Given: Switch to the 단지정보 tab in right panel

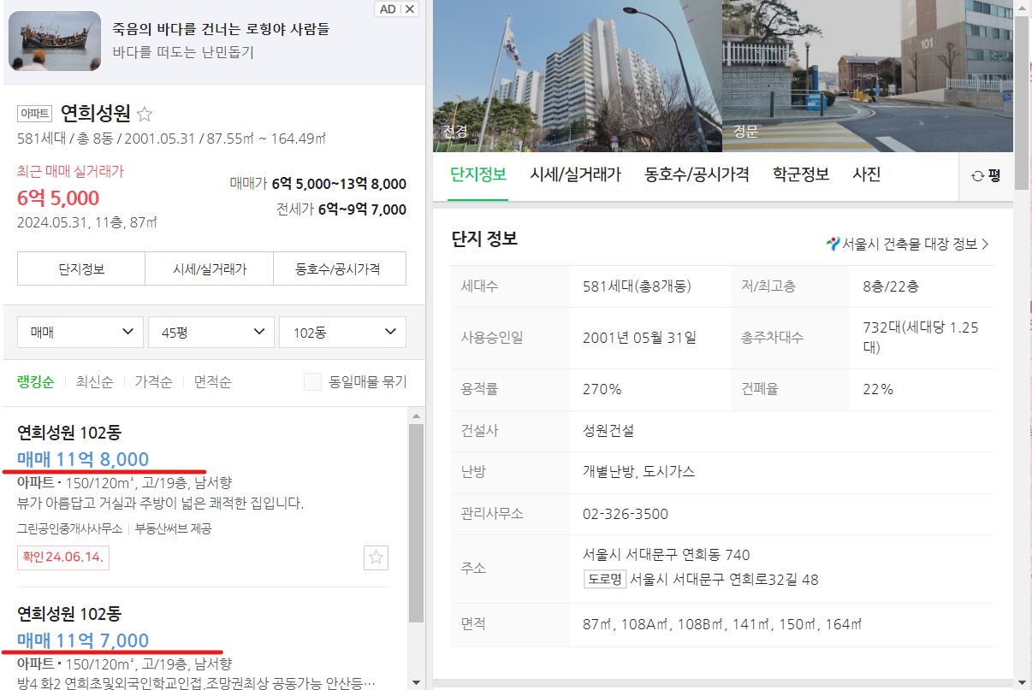Looking at the screenshot, I should point(478,174).
